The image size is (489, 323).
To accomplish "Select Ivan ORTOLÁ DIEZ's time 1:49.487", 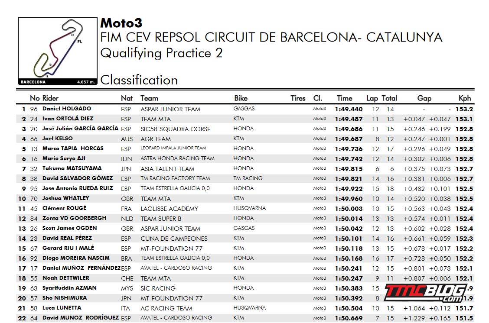I will (x=349, y=119).
